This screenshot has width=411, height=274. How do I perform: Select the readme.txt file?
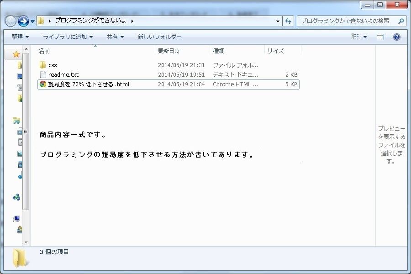point(63,74)
